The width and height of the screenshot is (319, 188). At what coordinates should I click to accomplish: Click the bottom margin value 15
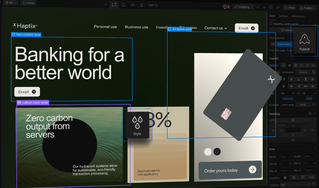(293, 140)
